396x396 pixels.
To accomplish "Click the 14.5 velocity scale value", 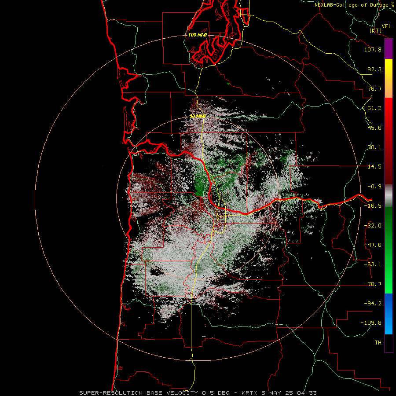I will point(374,167).
